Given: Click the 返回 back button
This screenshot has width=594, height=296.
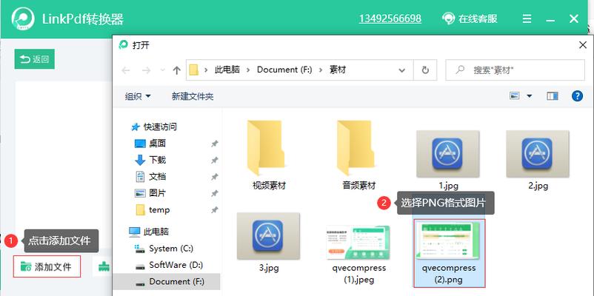Looking at the screenshot, I should pyautogui.click(x=35, y=59).
